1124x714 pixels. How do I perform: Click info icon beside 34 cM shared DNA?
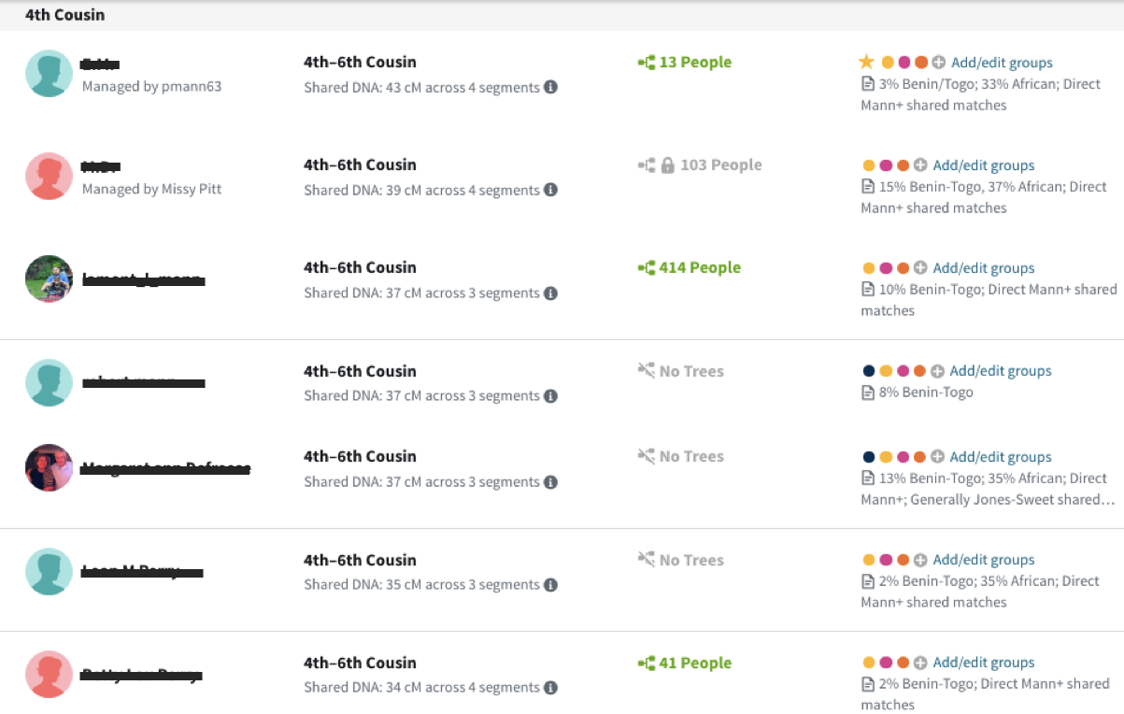coord(551,688)
